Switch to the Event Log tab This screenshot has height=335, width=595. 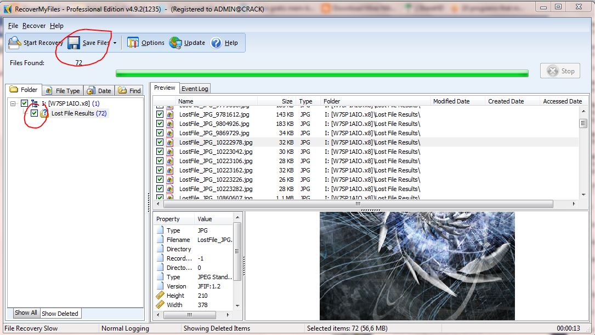[195, 89]
